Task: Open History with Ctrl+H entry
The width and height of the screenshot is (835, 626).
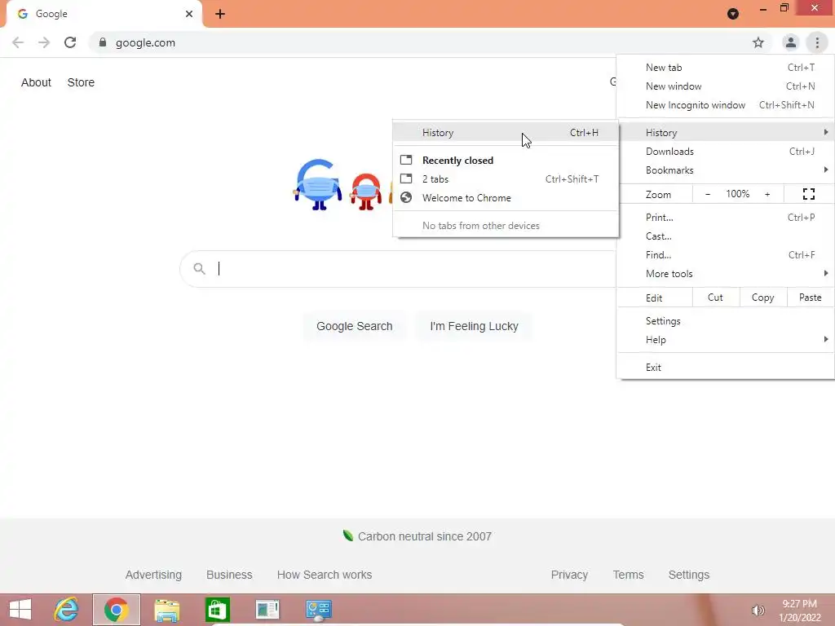Action: (506, 133)
